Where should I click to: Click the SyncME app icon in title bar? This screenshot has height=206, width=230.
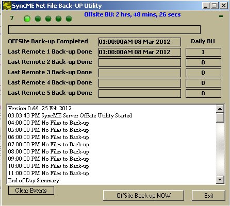click(7, 6)
